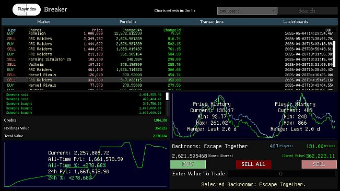Viewport: 340px width, 191px height.
Task: Click the portfolio value history chart
Action: (86, 164)
